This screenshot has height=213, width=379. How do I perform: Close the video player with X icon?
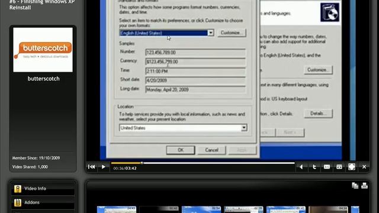click(364, 167)
